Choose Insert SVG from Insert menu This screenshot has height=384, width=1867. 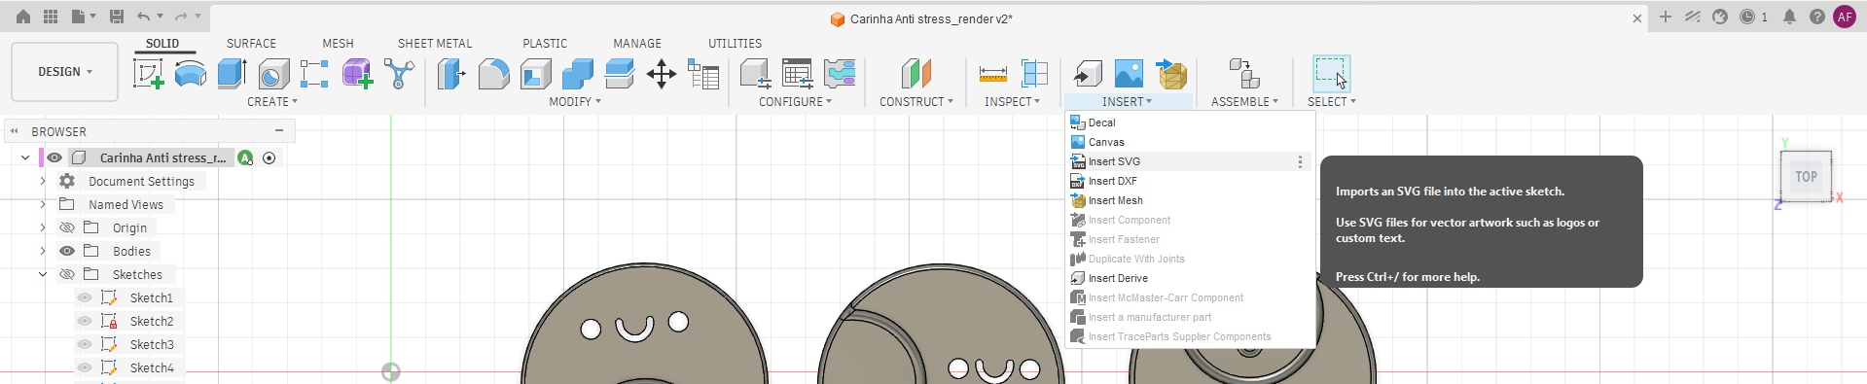(1190, 161)
